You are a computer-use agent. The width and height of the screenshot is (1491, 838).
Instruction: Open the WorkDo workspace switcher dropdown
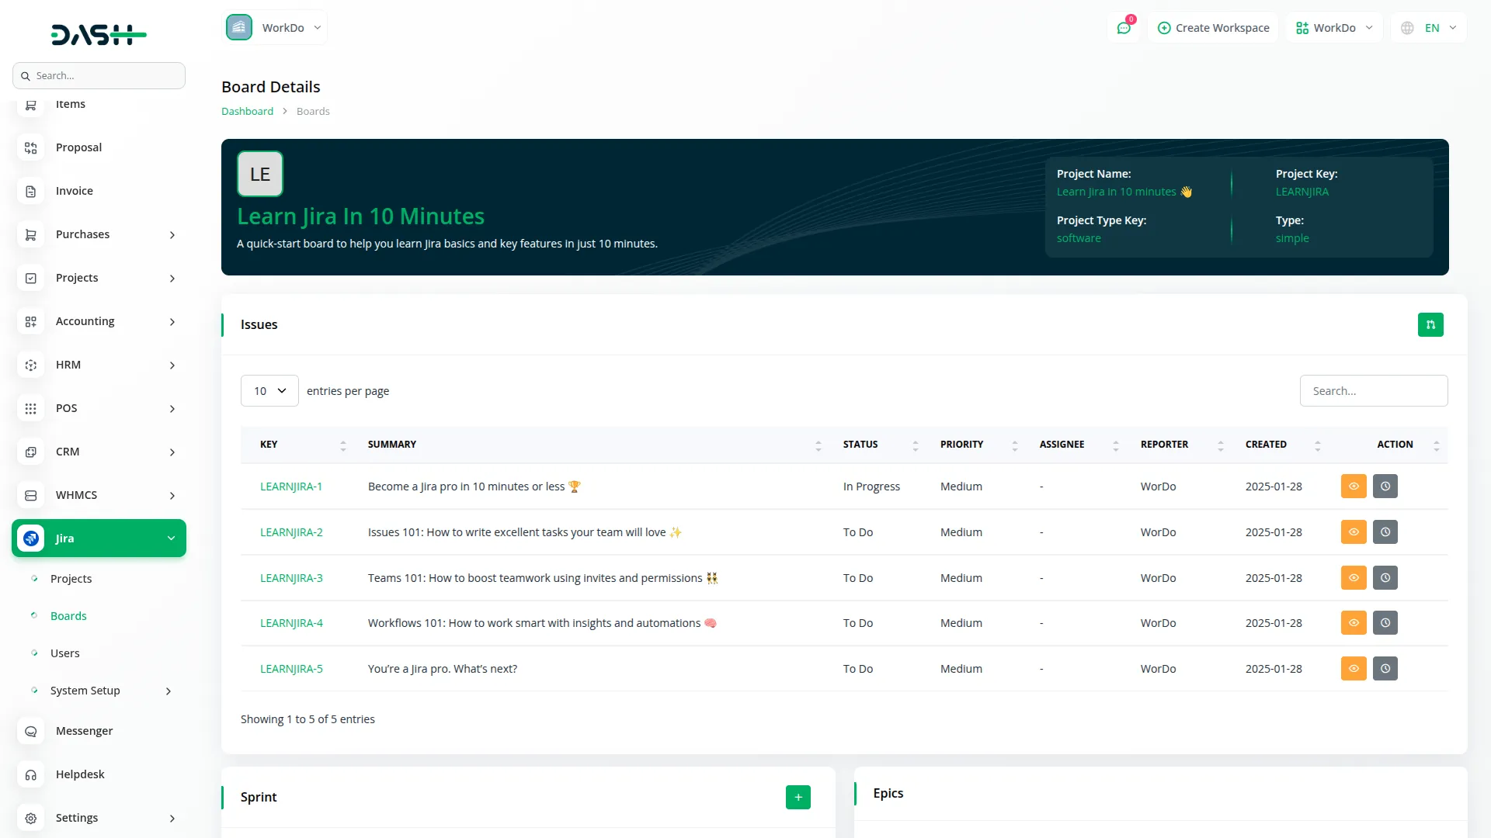275,27
